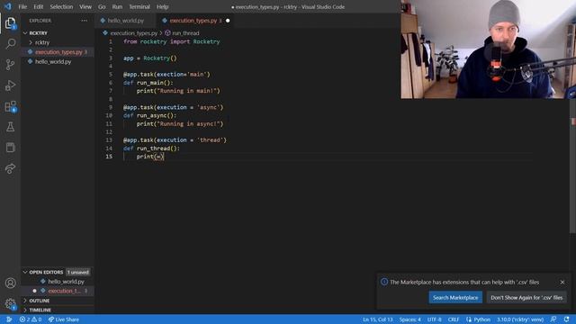Open the Go menu
The image size is (576, 324).
pyautogui.click(x=102, y=6)
